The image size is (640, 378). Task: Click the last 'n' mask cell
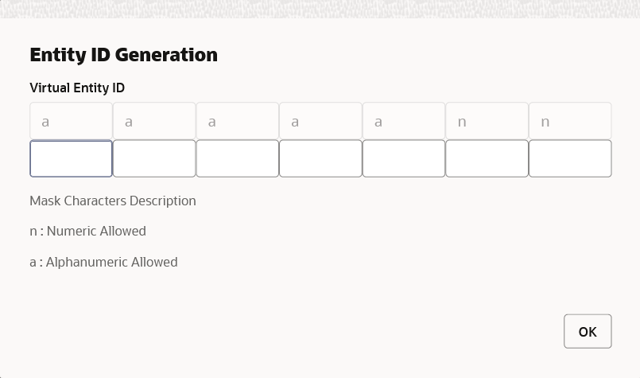coord(570,122)
